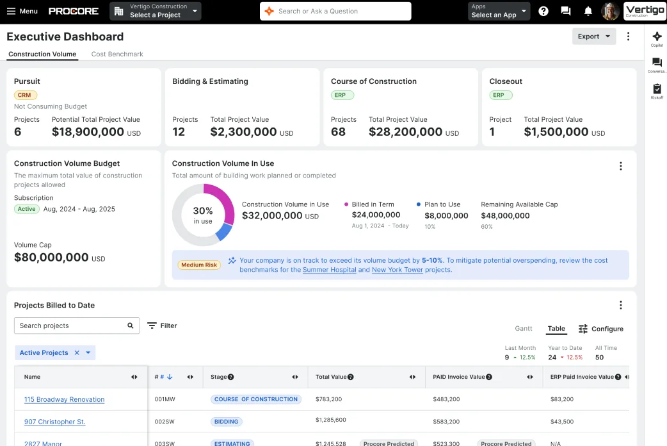This screenshot has height=446, width=667.
Task: Click the COURSE OF CONSTRUCTION stage tag
Action: [x=256, y=399]
